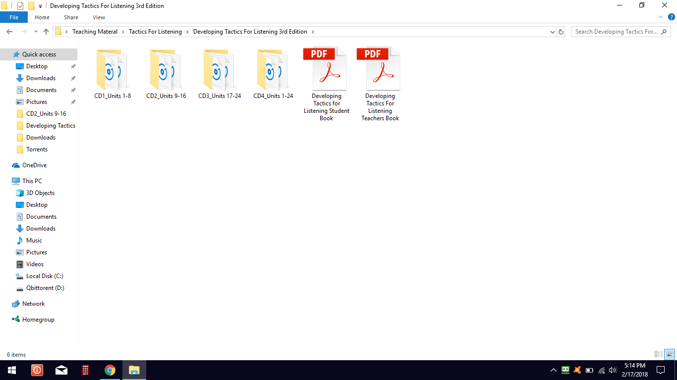
Task: Open the File menu tab
Action: click(14, 17)
